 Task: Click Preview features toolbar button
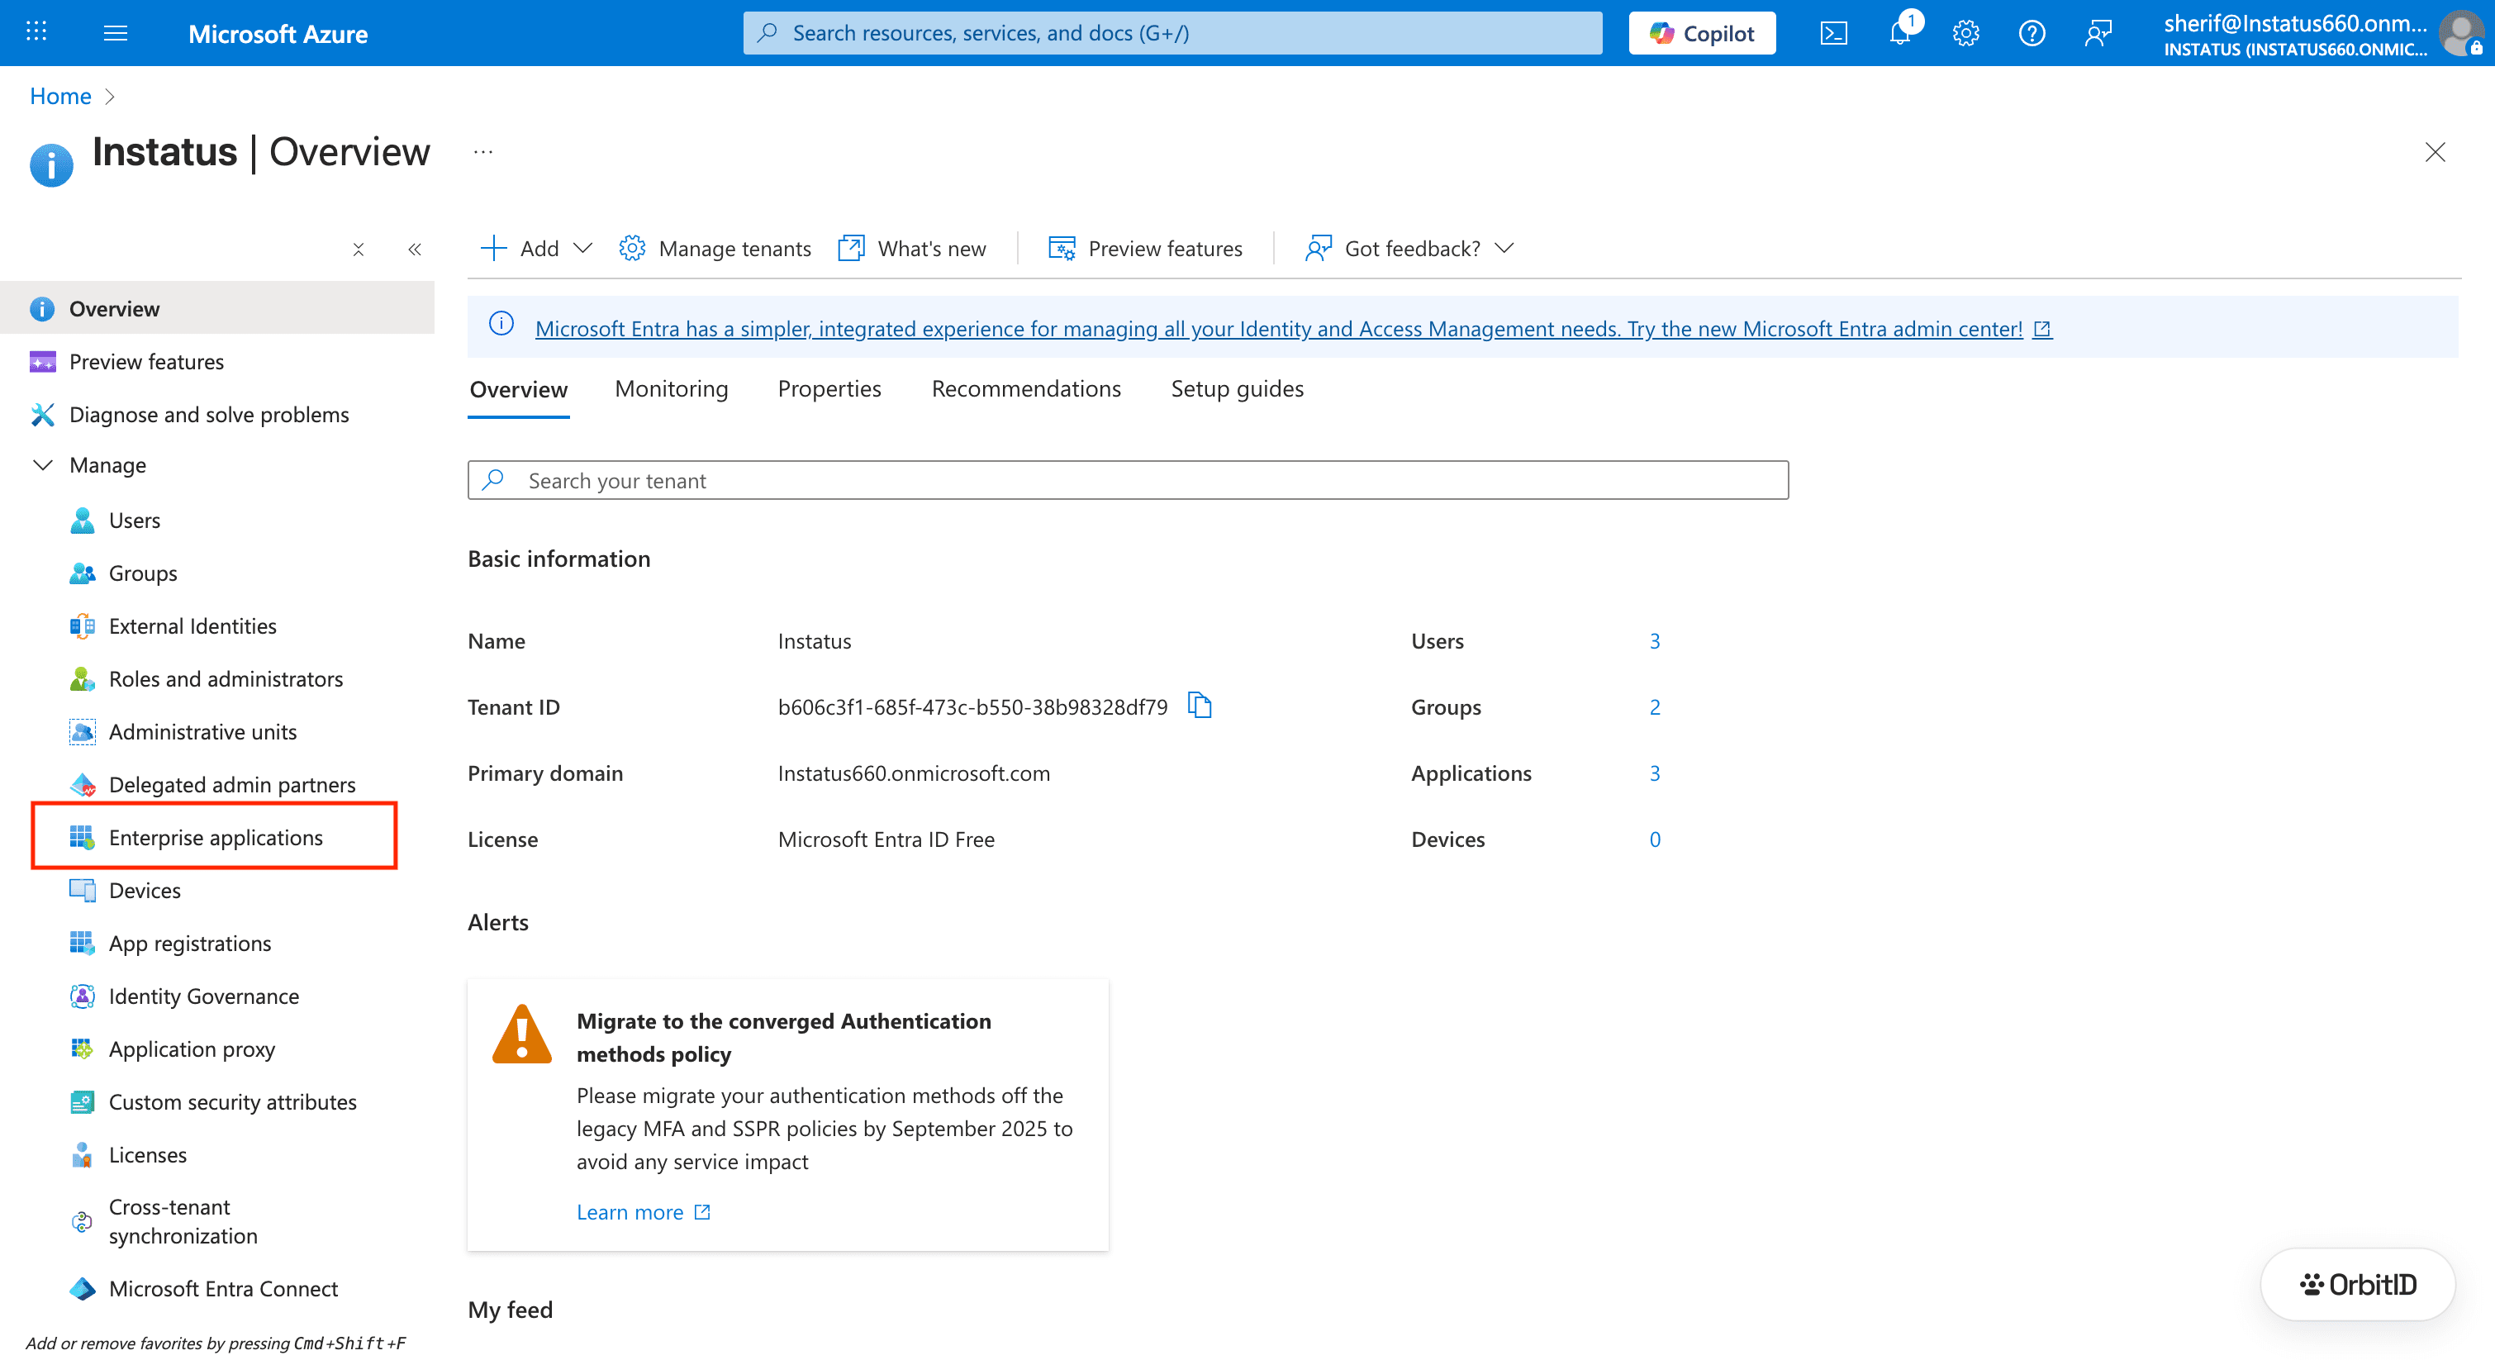pyautogui.click(x=1145, y=249)
